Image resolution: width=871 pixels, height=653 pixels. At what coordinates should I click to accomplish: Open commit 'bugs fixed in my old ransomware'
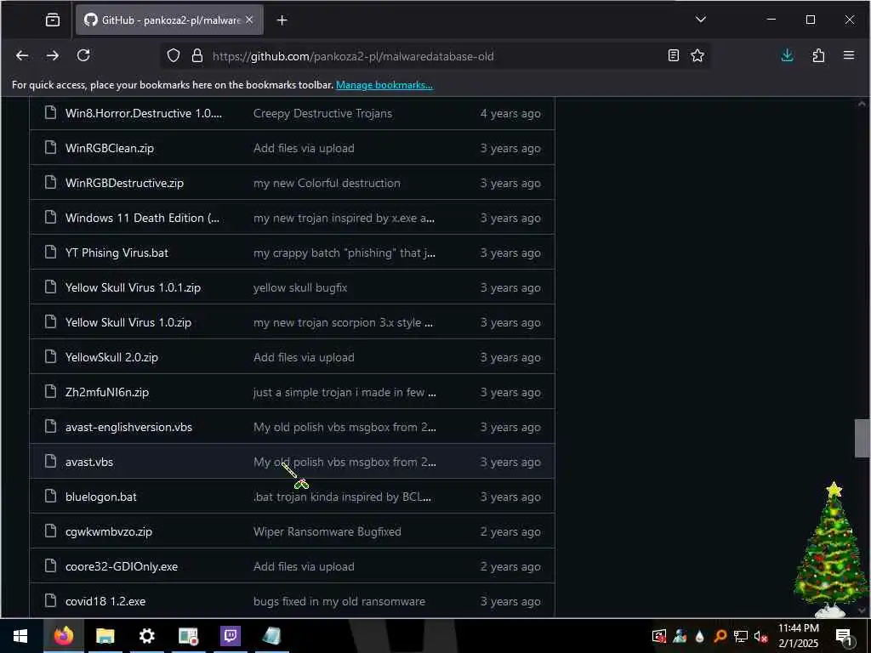(339, 601)
